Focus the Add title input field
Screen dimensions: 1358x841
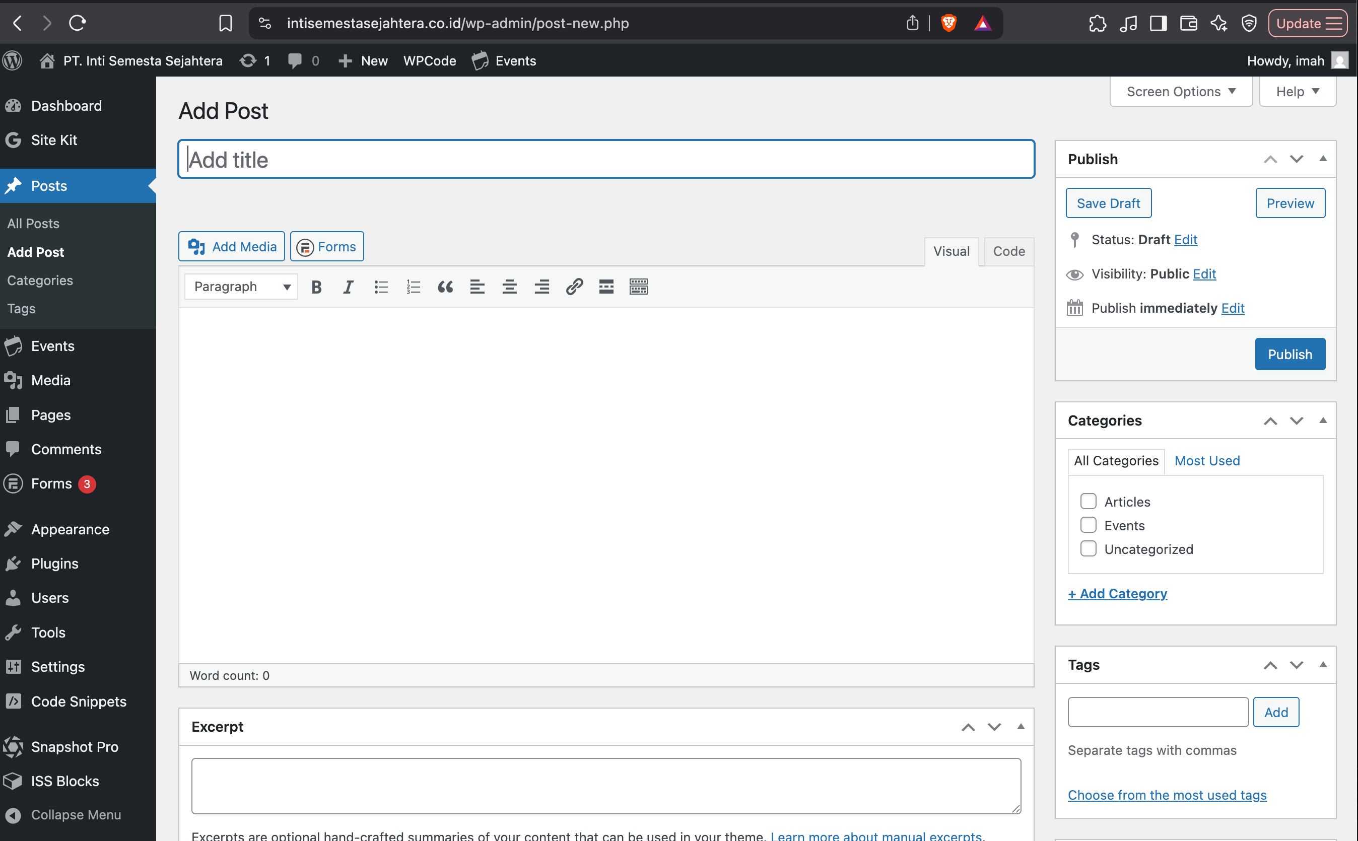pyautogui.click(x=606, y=160)
